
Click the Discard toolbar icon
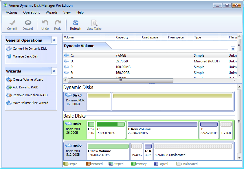coord(28,25)
